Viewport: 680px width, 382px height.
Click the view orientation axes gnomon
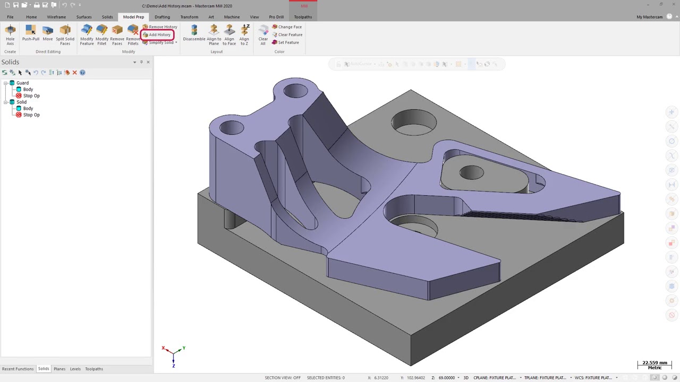(173, 355)
